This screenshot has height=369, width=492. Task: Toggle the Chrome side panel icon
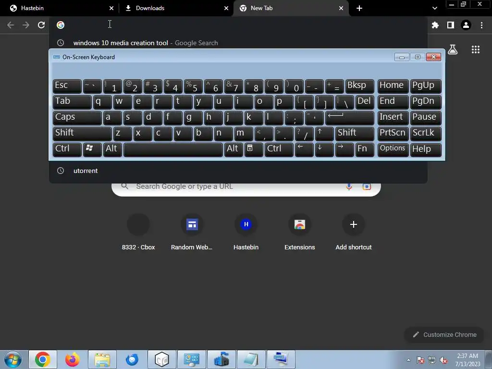pos(450,25)
